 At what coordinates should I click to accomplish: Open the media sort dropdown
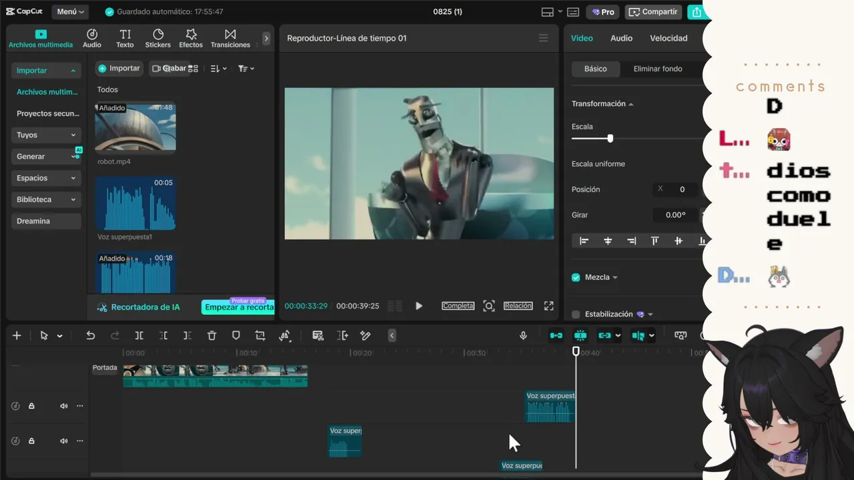pyautogui.click(x=219, y=69)
